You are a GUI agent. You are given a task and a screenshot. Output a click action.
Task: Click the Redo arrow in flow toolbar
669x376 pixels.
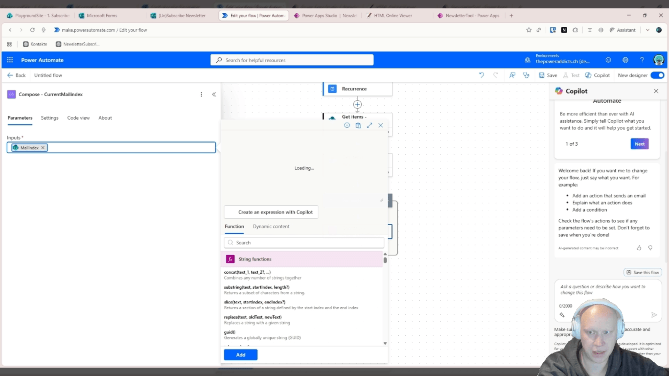pos(495,75)
